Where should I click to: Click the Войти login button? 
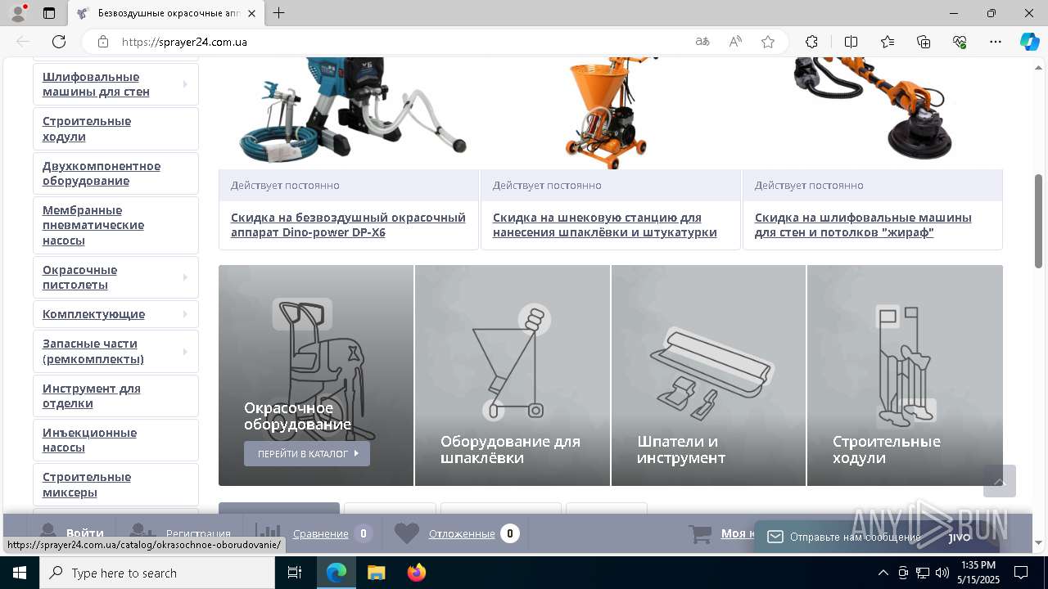85,533
